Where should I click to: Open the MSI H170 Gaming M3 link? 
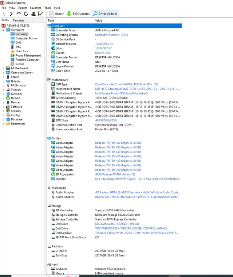[x=137, y=89]
